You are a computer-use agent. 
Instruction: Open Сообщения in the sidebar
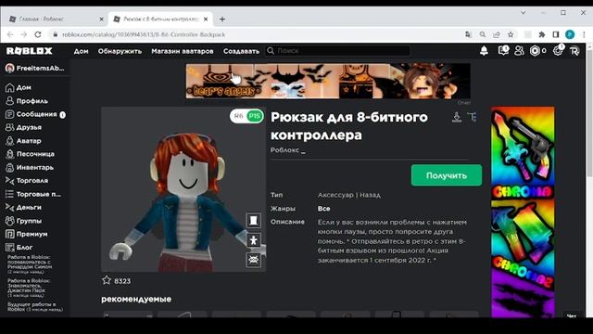[36, 114]
